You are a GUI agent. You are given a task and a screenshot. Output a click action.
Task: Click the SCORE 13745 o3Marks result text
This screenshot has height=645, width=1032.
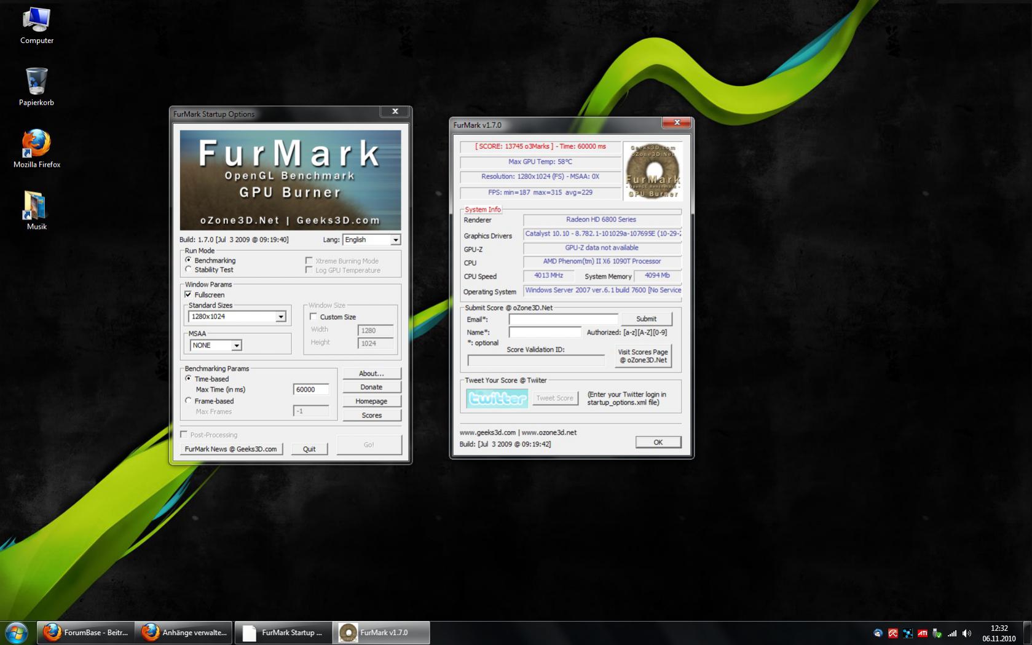point(540,146)
